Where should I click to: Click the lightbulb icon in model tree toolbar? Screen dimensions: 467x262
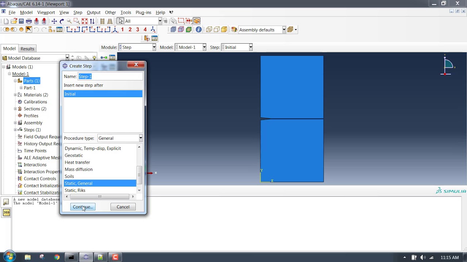[x=94, y=58]
